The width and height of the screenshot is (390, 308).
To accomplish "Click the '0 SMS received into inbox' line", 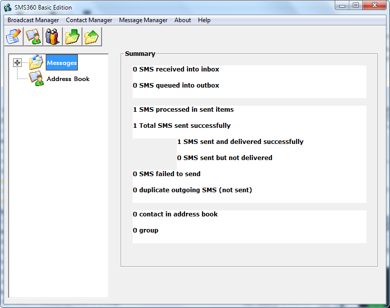I will (x=176, y=69).
